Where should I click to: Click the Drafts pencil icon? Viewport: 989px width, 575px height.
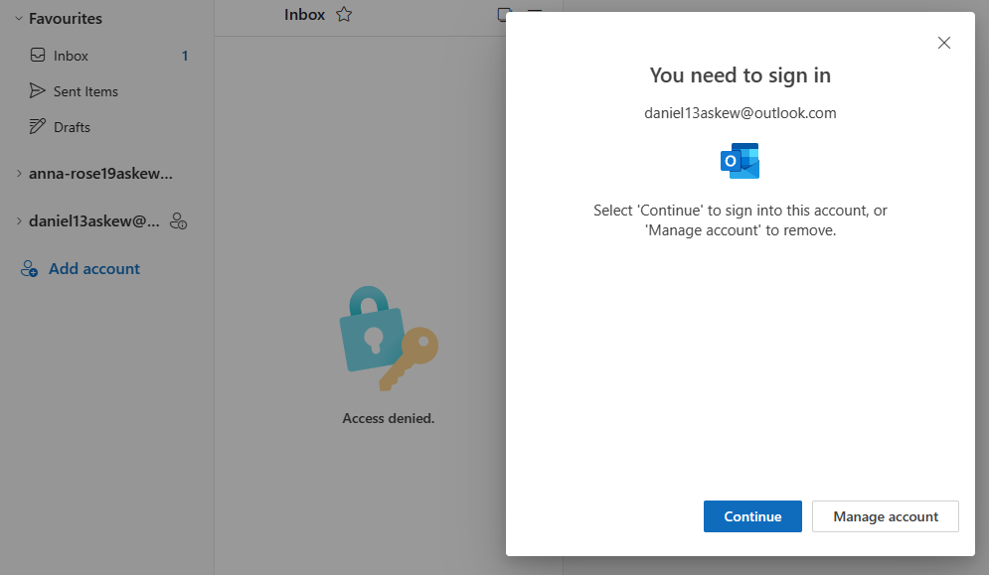tap(37, 126)
